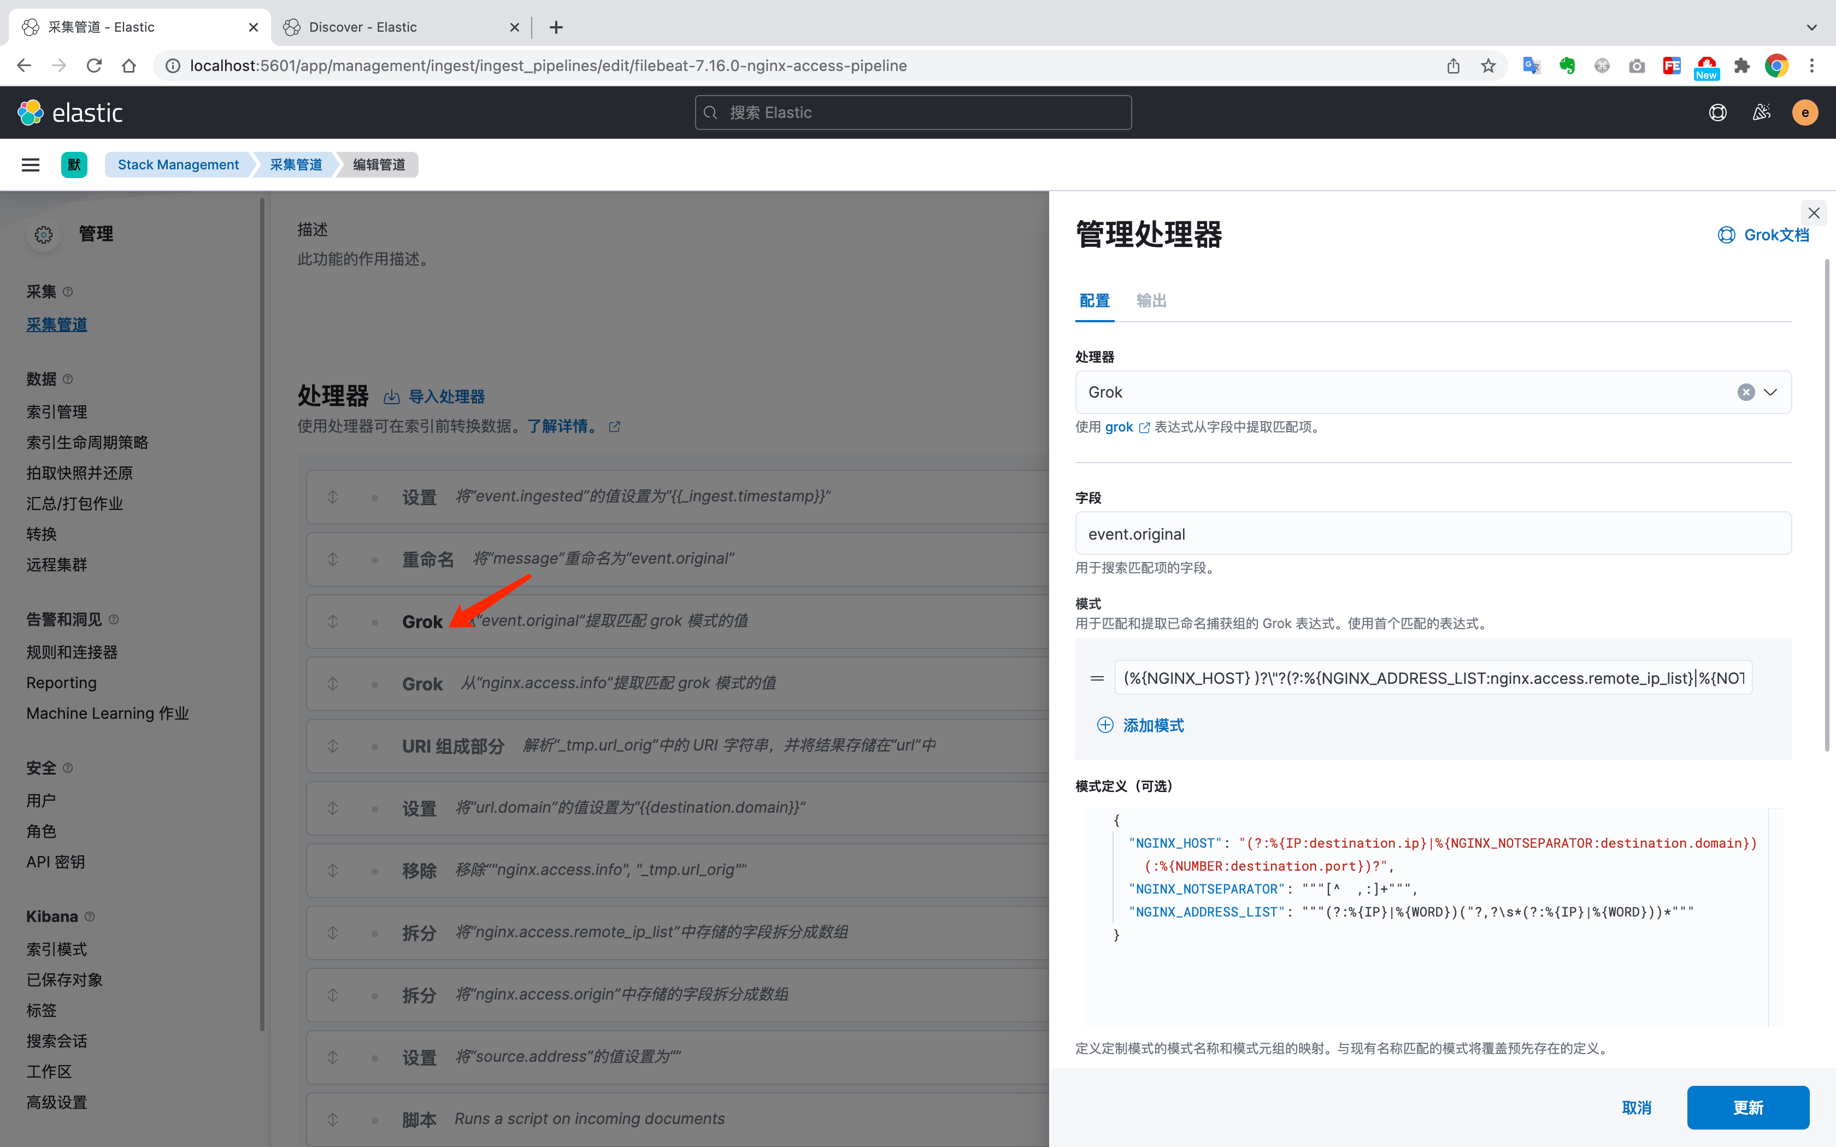The image size is (1836, 1147).
Task: Click the 更新 button
Action: coord(1748,1108)
